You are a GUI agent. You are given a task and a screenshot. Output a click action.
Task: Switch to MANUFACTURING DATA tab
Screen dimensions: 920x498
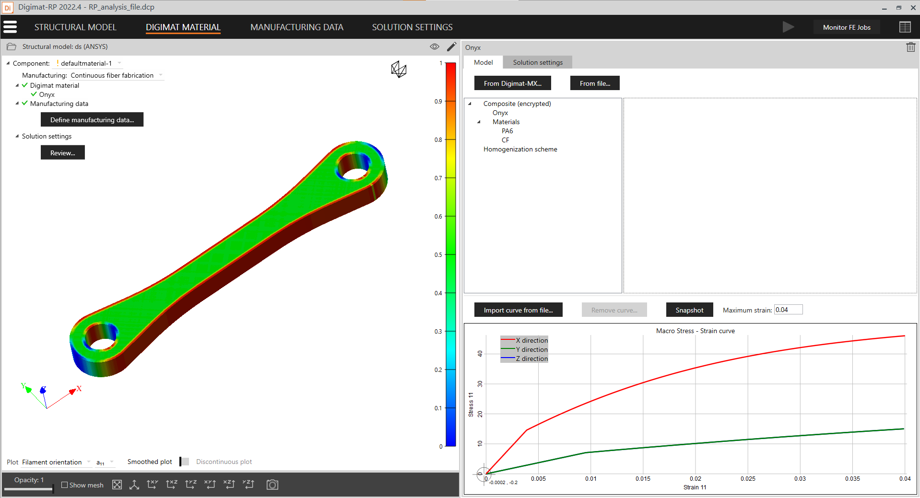[x=297, y=27]
